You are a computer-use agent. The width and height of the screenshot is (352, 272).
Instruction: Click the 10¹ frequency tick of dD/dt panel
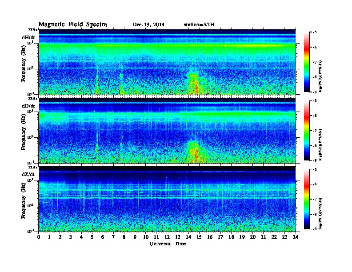click(x=30, y=111)
